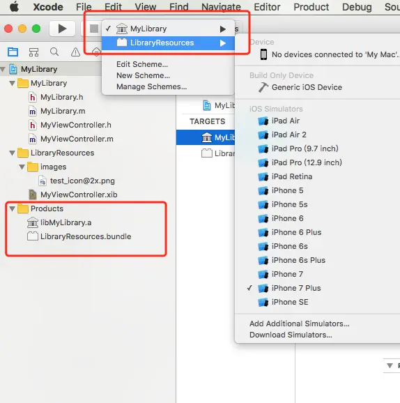The image size is (400, 403).
Task: Click the Stop button in toolbar
Action: click(94, 29)
